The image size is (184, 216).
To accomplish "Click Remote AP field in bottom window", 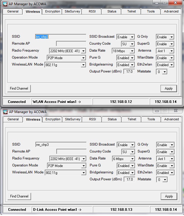I will tap(71, 152).
